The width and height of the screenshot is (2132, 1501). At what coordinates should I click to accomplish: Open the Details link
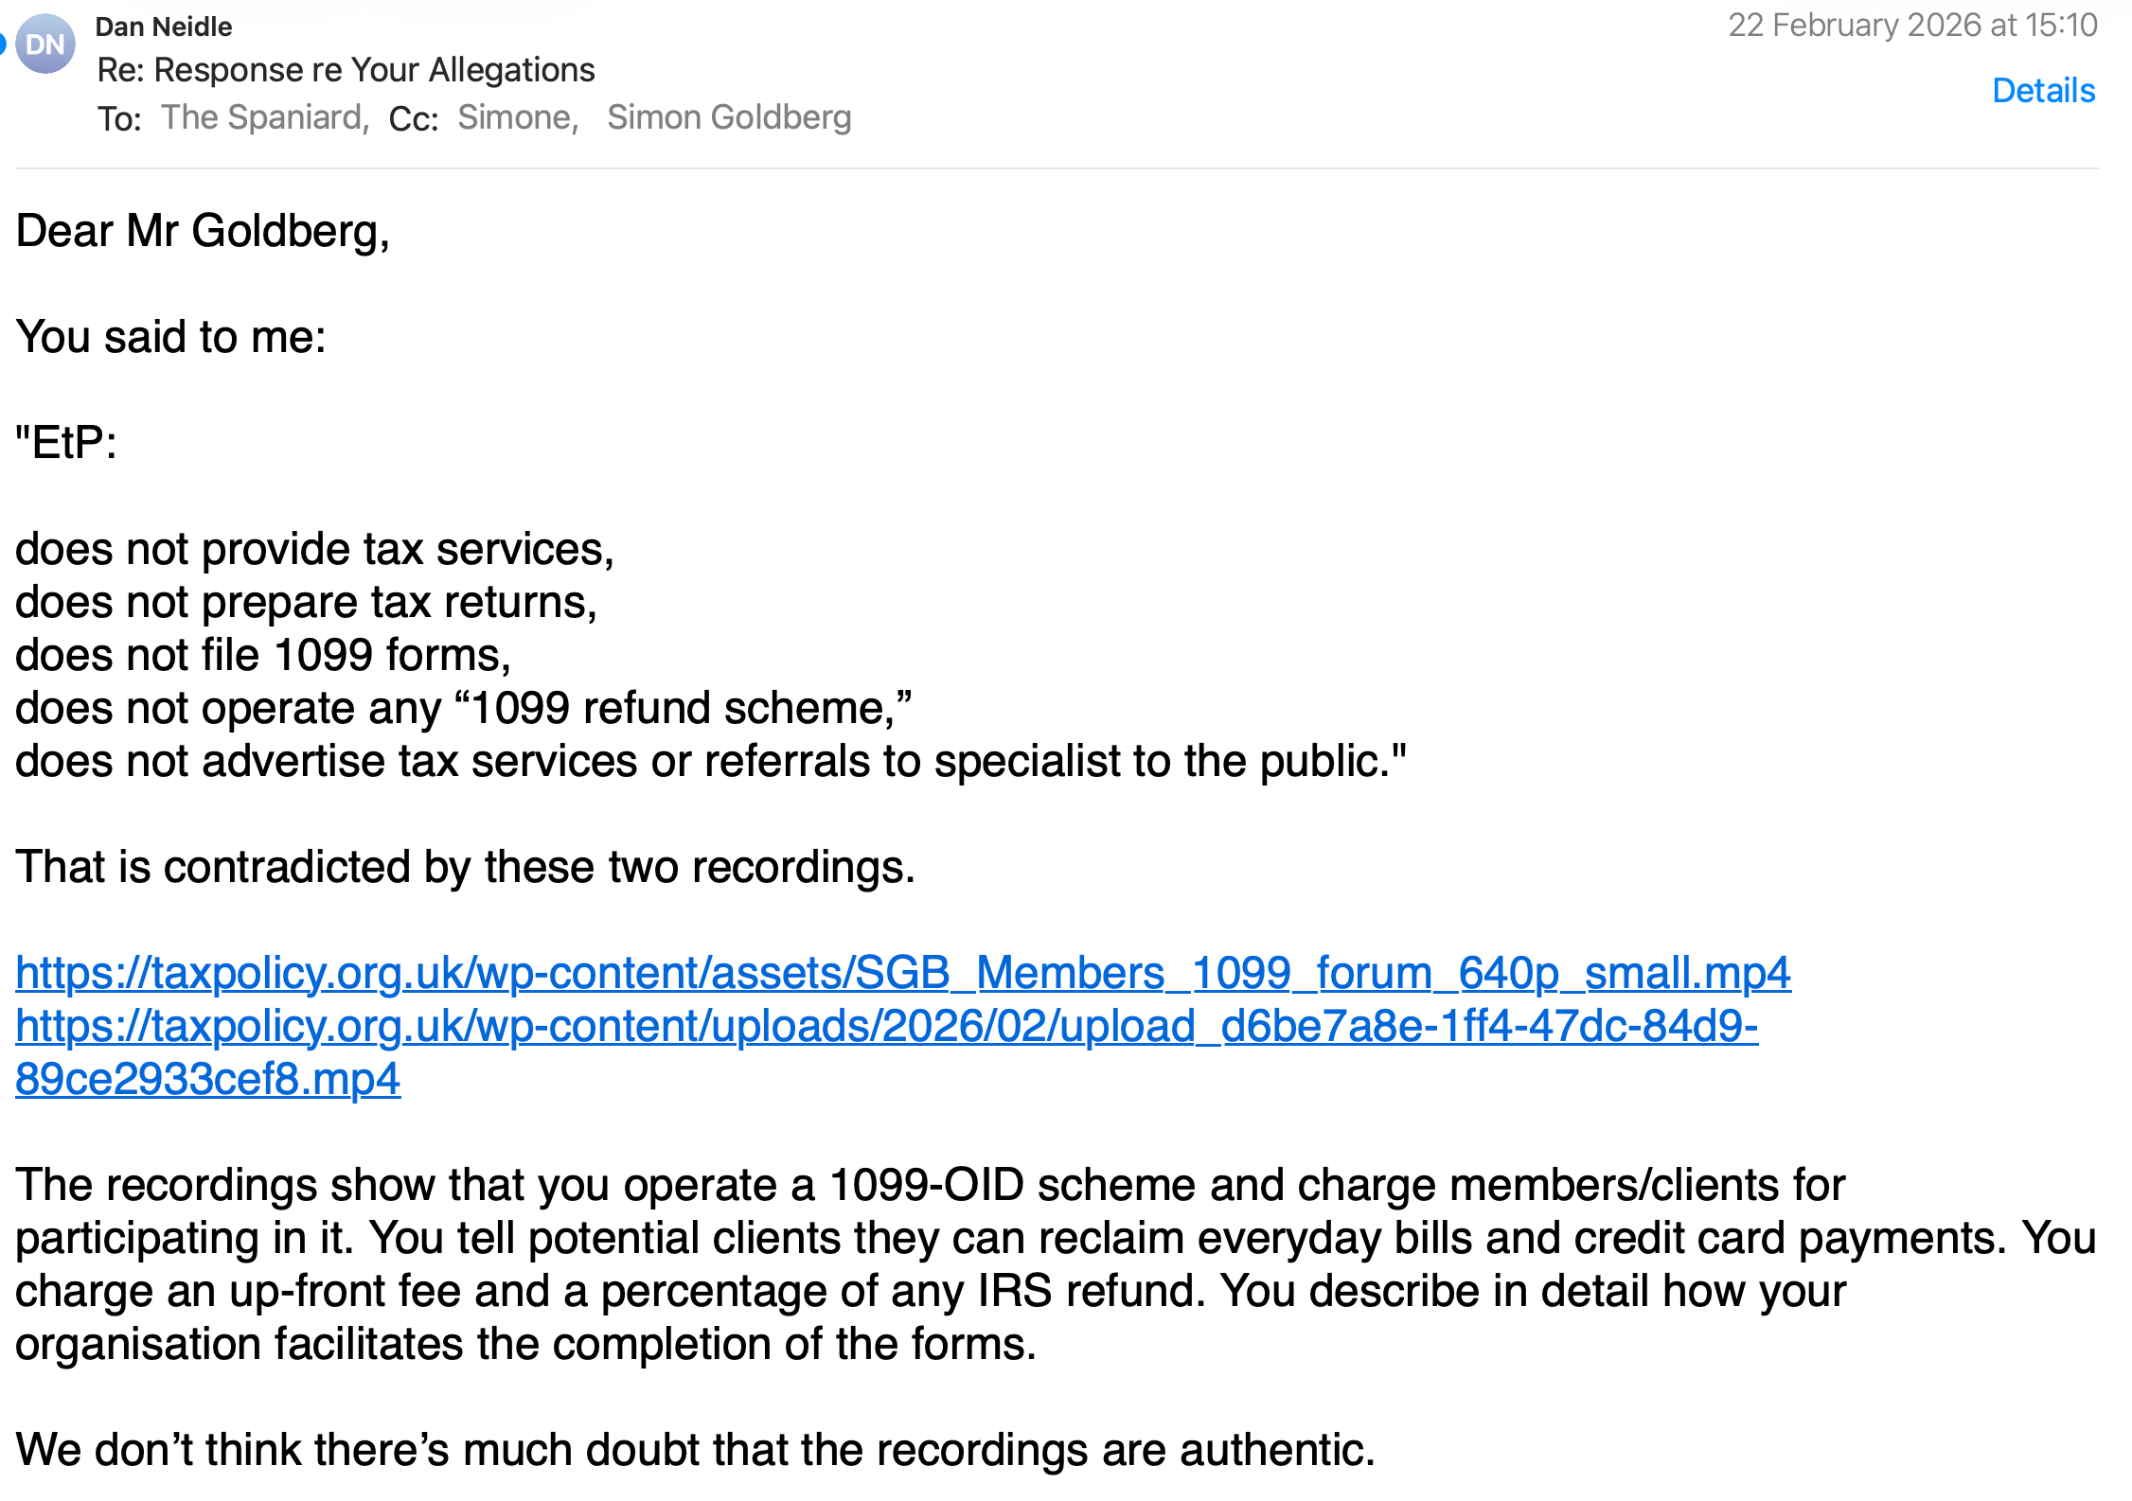(x=2043, y=91)
